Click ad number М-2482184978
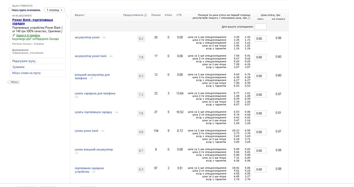 click(22, 16)
